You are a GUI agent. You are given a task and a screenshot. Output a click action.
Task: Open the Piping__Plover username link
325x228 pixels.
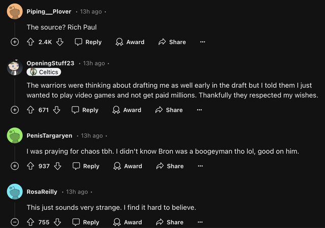click(x=49, y=12)
